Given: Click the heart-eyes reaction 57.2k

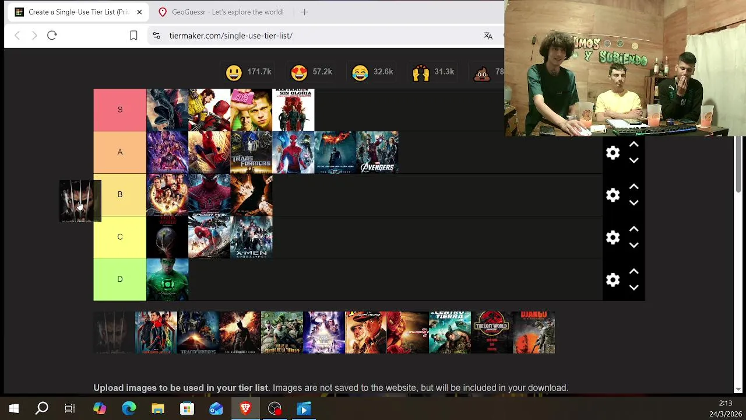Looking at the screenshot, I should click(311, 72).
